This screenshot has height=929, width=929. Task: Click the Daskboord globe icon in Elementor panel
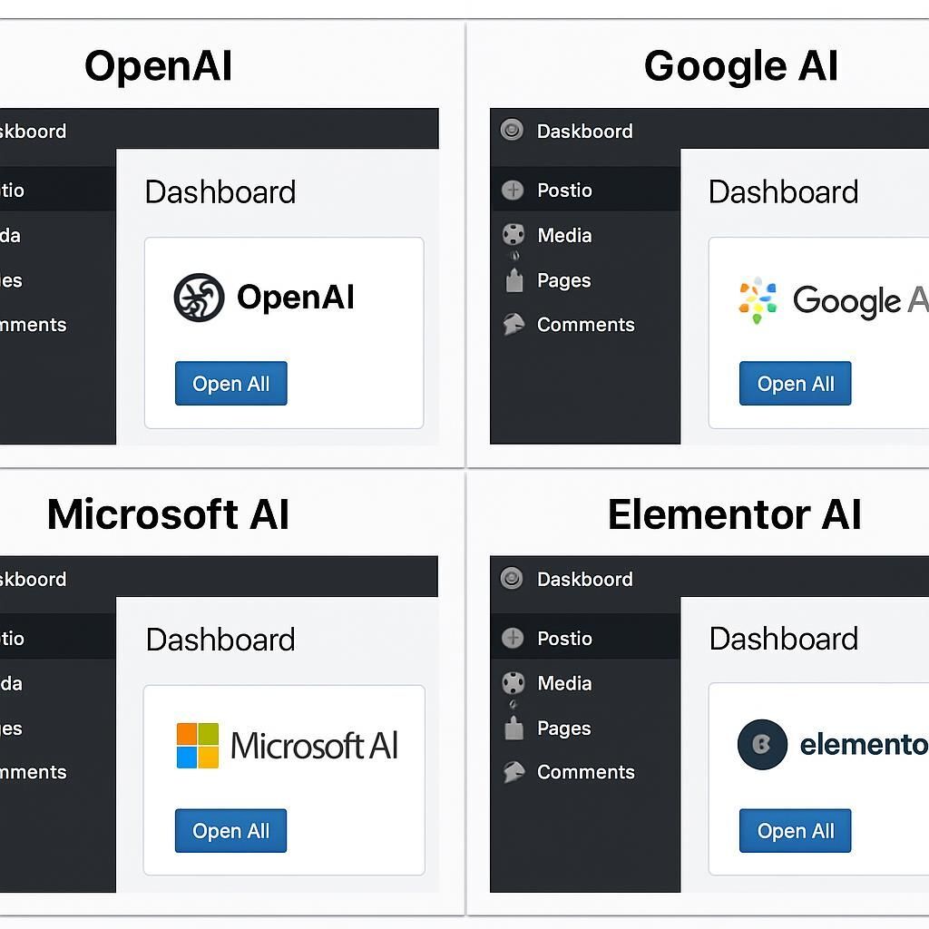(511, 579)
